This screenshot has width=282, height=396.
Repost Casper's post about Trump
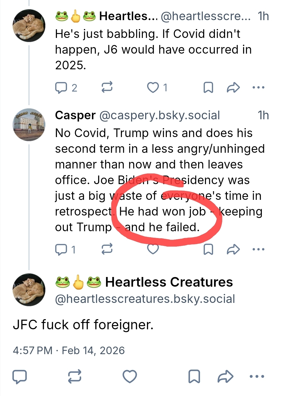(107, 249)
